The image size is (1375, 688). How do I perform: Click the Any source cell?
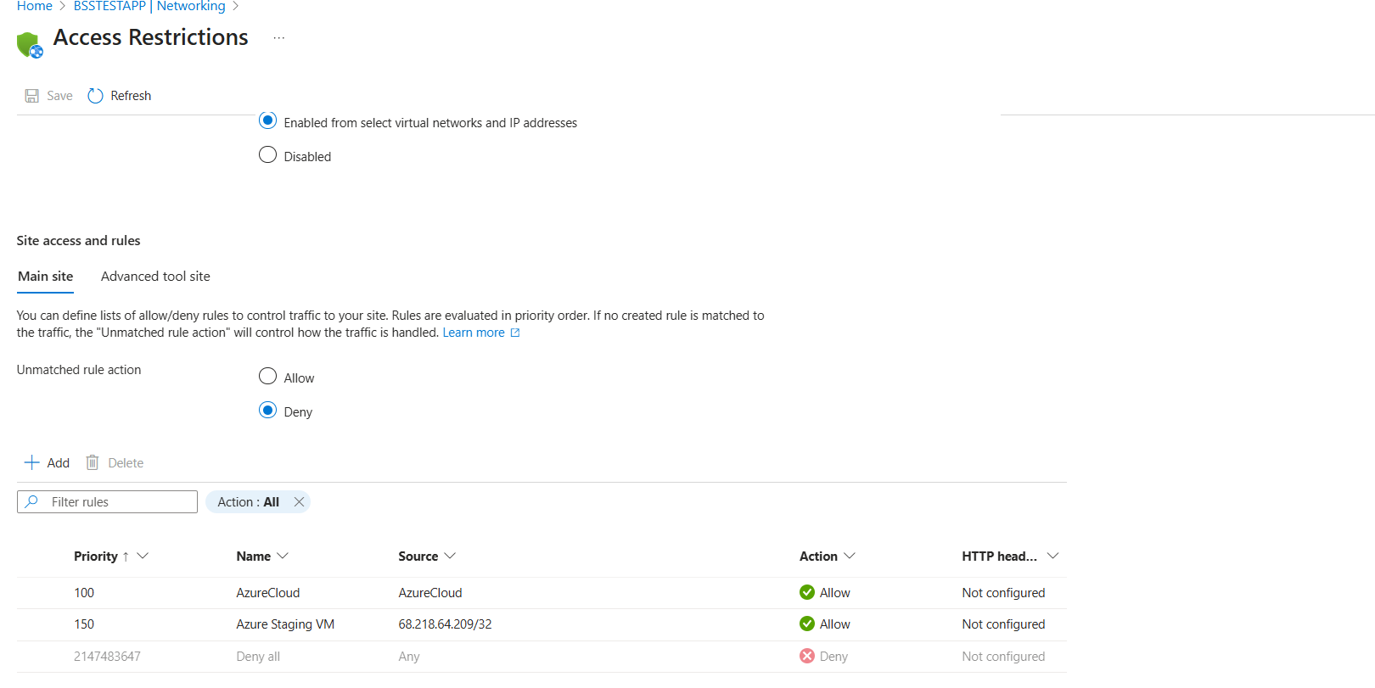point(409,657)
